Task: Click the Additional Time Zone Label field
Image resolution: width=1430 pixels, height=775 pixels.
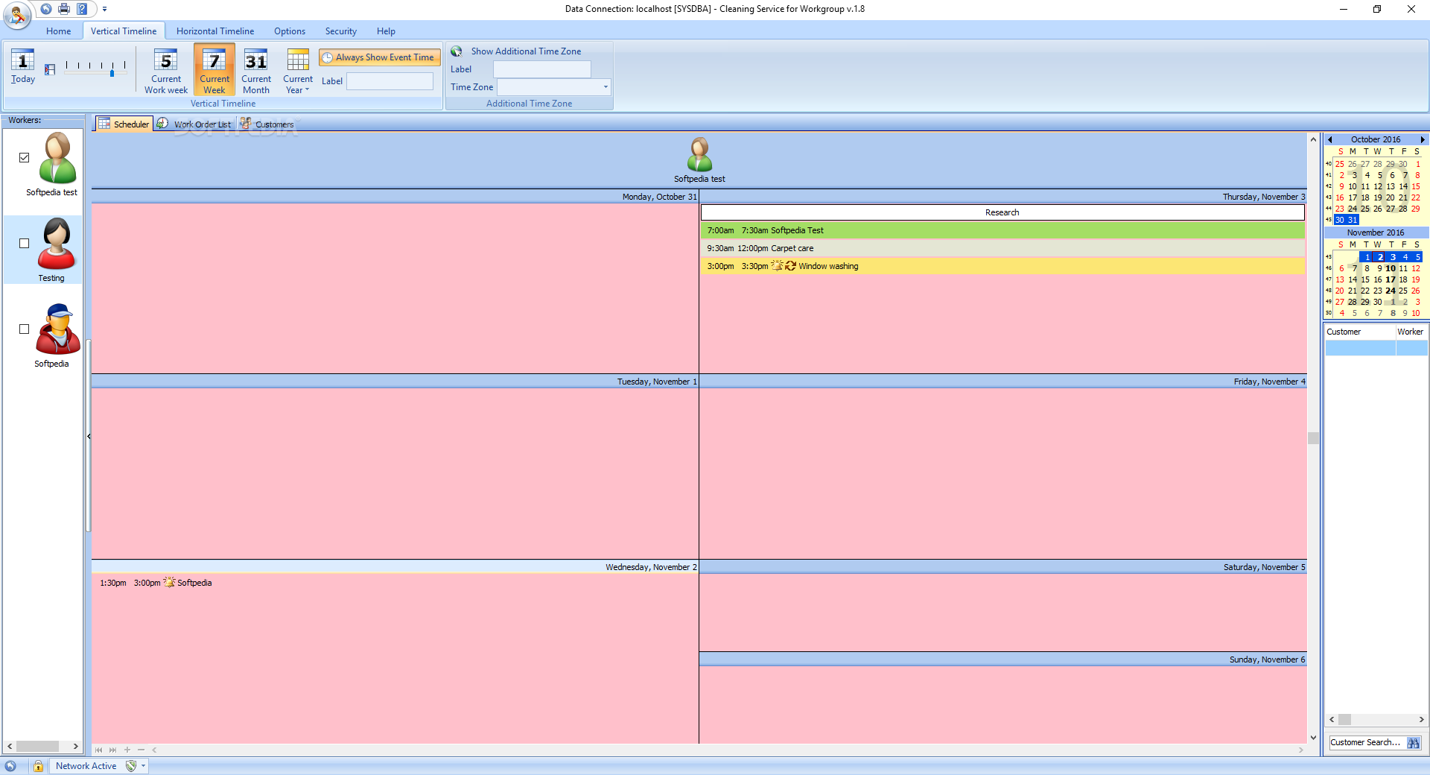Action: coord(541,69)
